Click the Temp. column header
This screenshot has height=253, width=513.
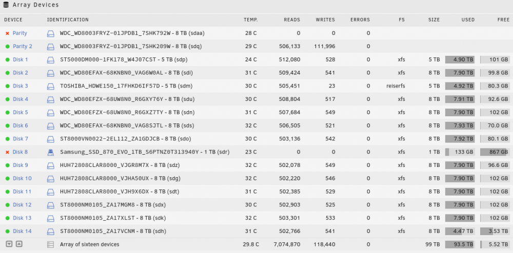tap(251, 19)
